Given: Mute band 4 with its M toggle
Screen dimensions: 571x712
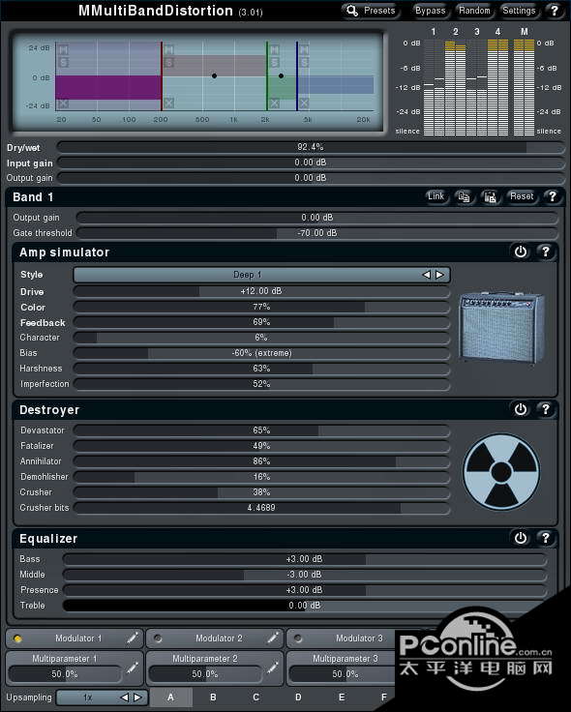Looking at the screenshot, I should tap(304, 49).
